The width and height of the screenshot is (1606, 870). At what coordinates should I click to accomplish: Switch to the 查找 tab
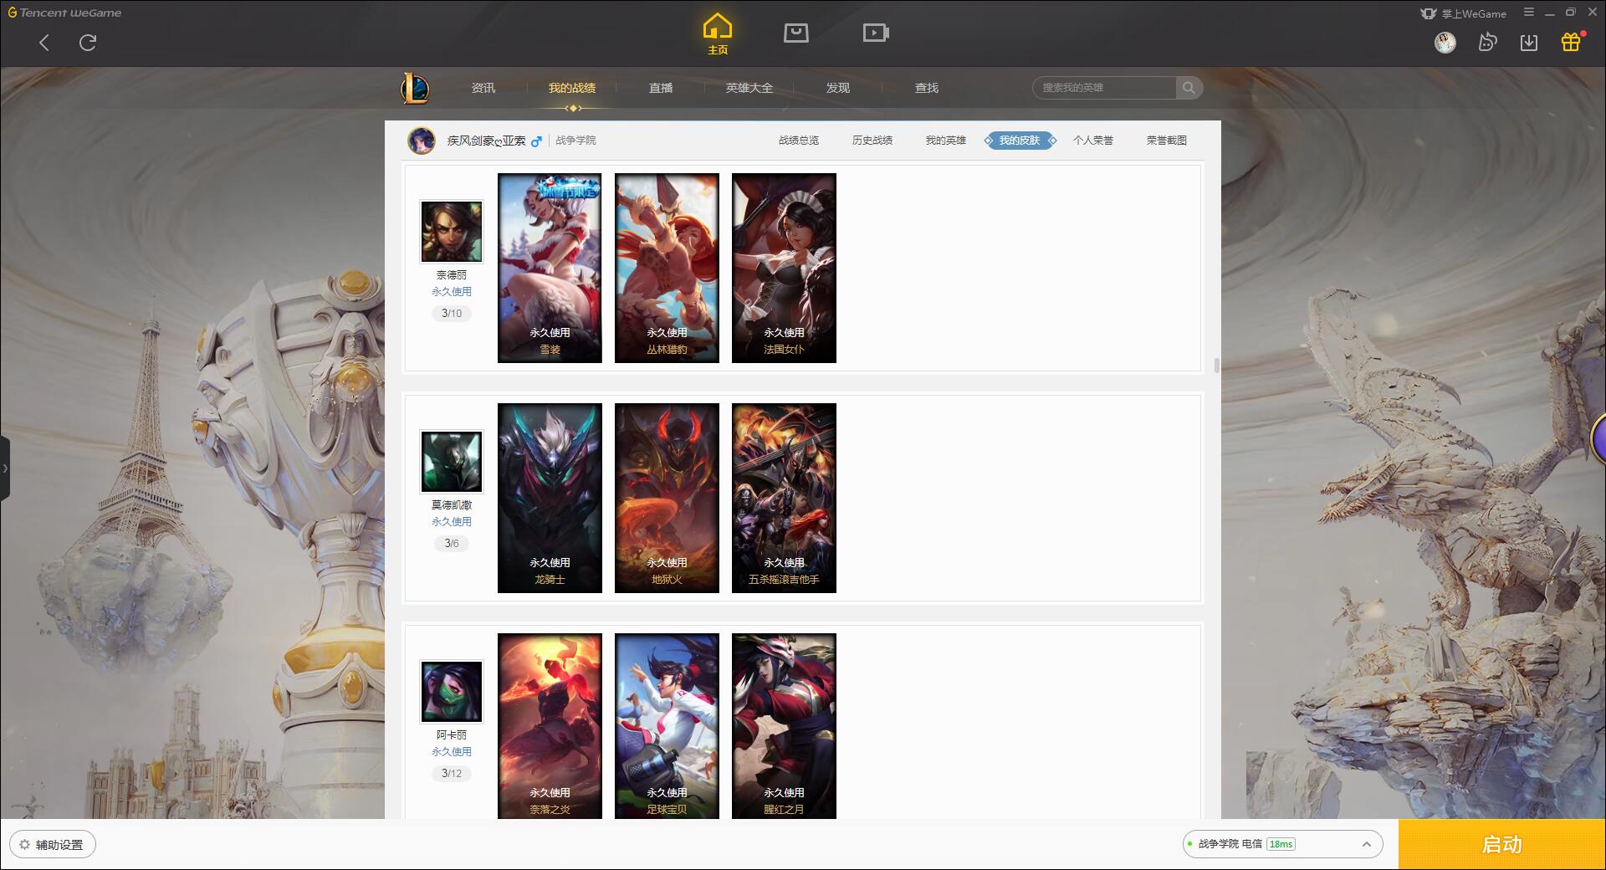click(927, 88)
